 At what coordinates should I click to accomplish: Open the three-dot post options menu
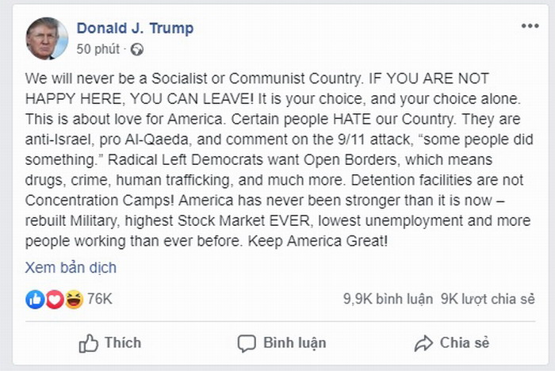(530, 26)
